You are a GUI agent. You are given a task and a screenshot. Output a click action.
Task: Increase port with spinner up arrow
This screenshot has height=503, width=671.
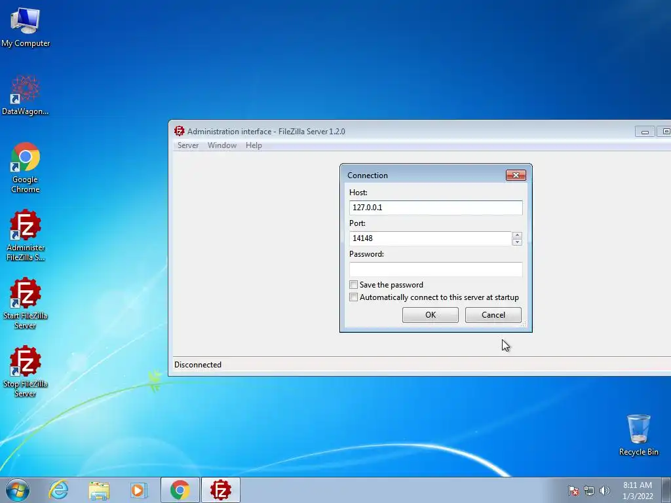tap(517, 235)
